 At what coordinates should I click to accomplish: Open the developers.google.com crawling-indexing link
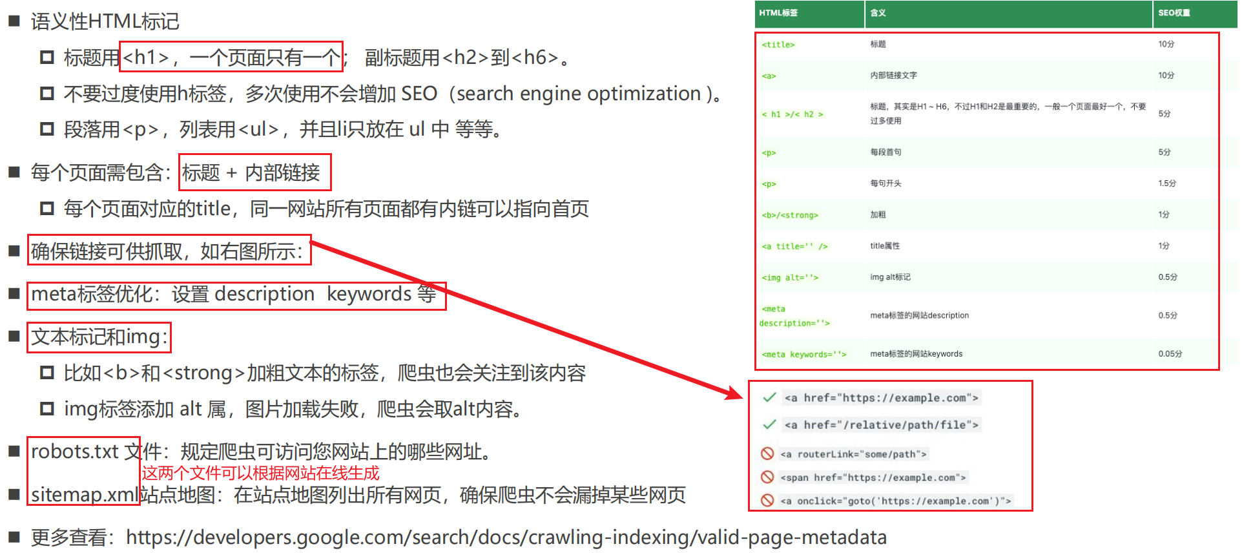[x=506, y=537]
